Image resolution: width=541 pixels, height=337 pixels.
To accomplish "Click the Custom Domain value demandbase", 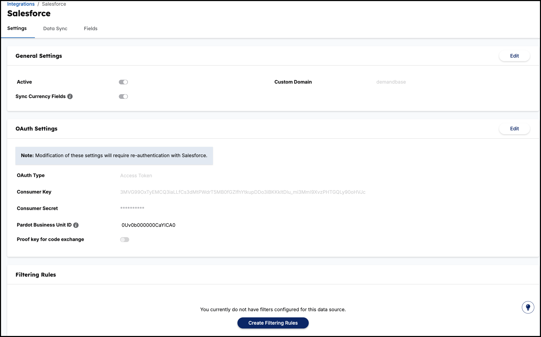I will (391, 82).
